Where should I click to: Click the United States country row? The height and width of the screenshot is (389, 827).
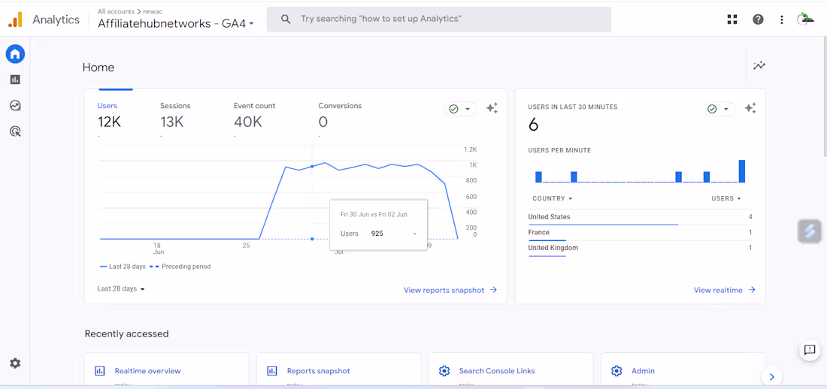point(641,217)
